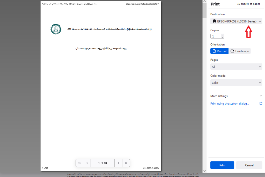This screenshot has width=265, height=177.
Task: Click the printer icon in Destination
Action: click(x=214, y=21)
